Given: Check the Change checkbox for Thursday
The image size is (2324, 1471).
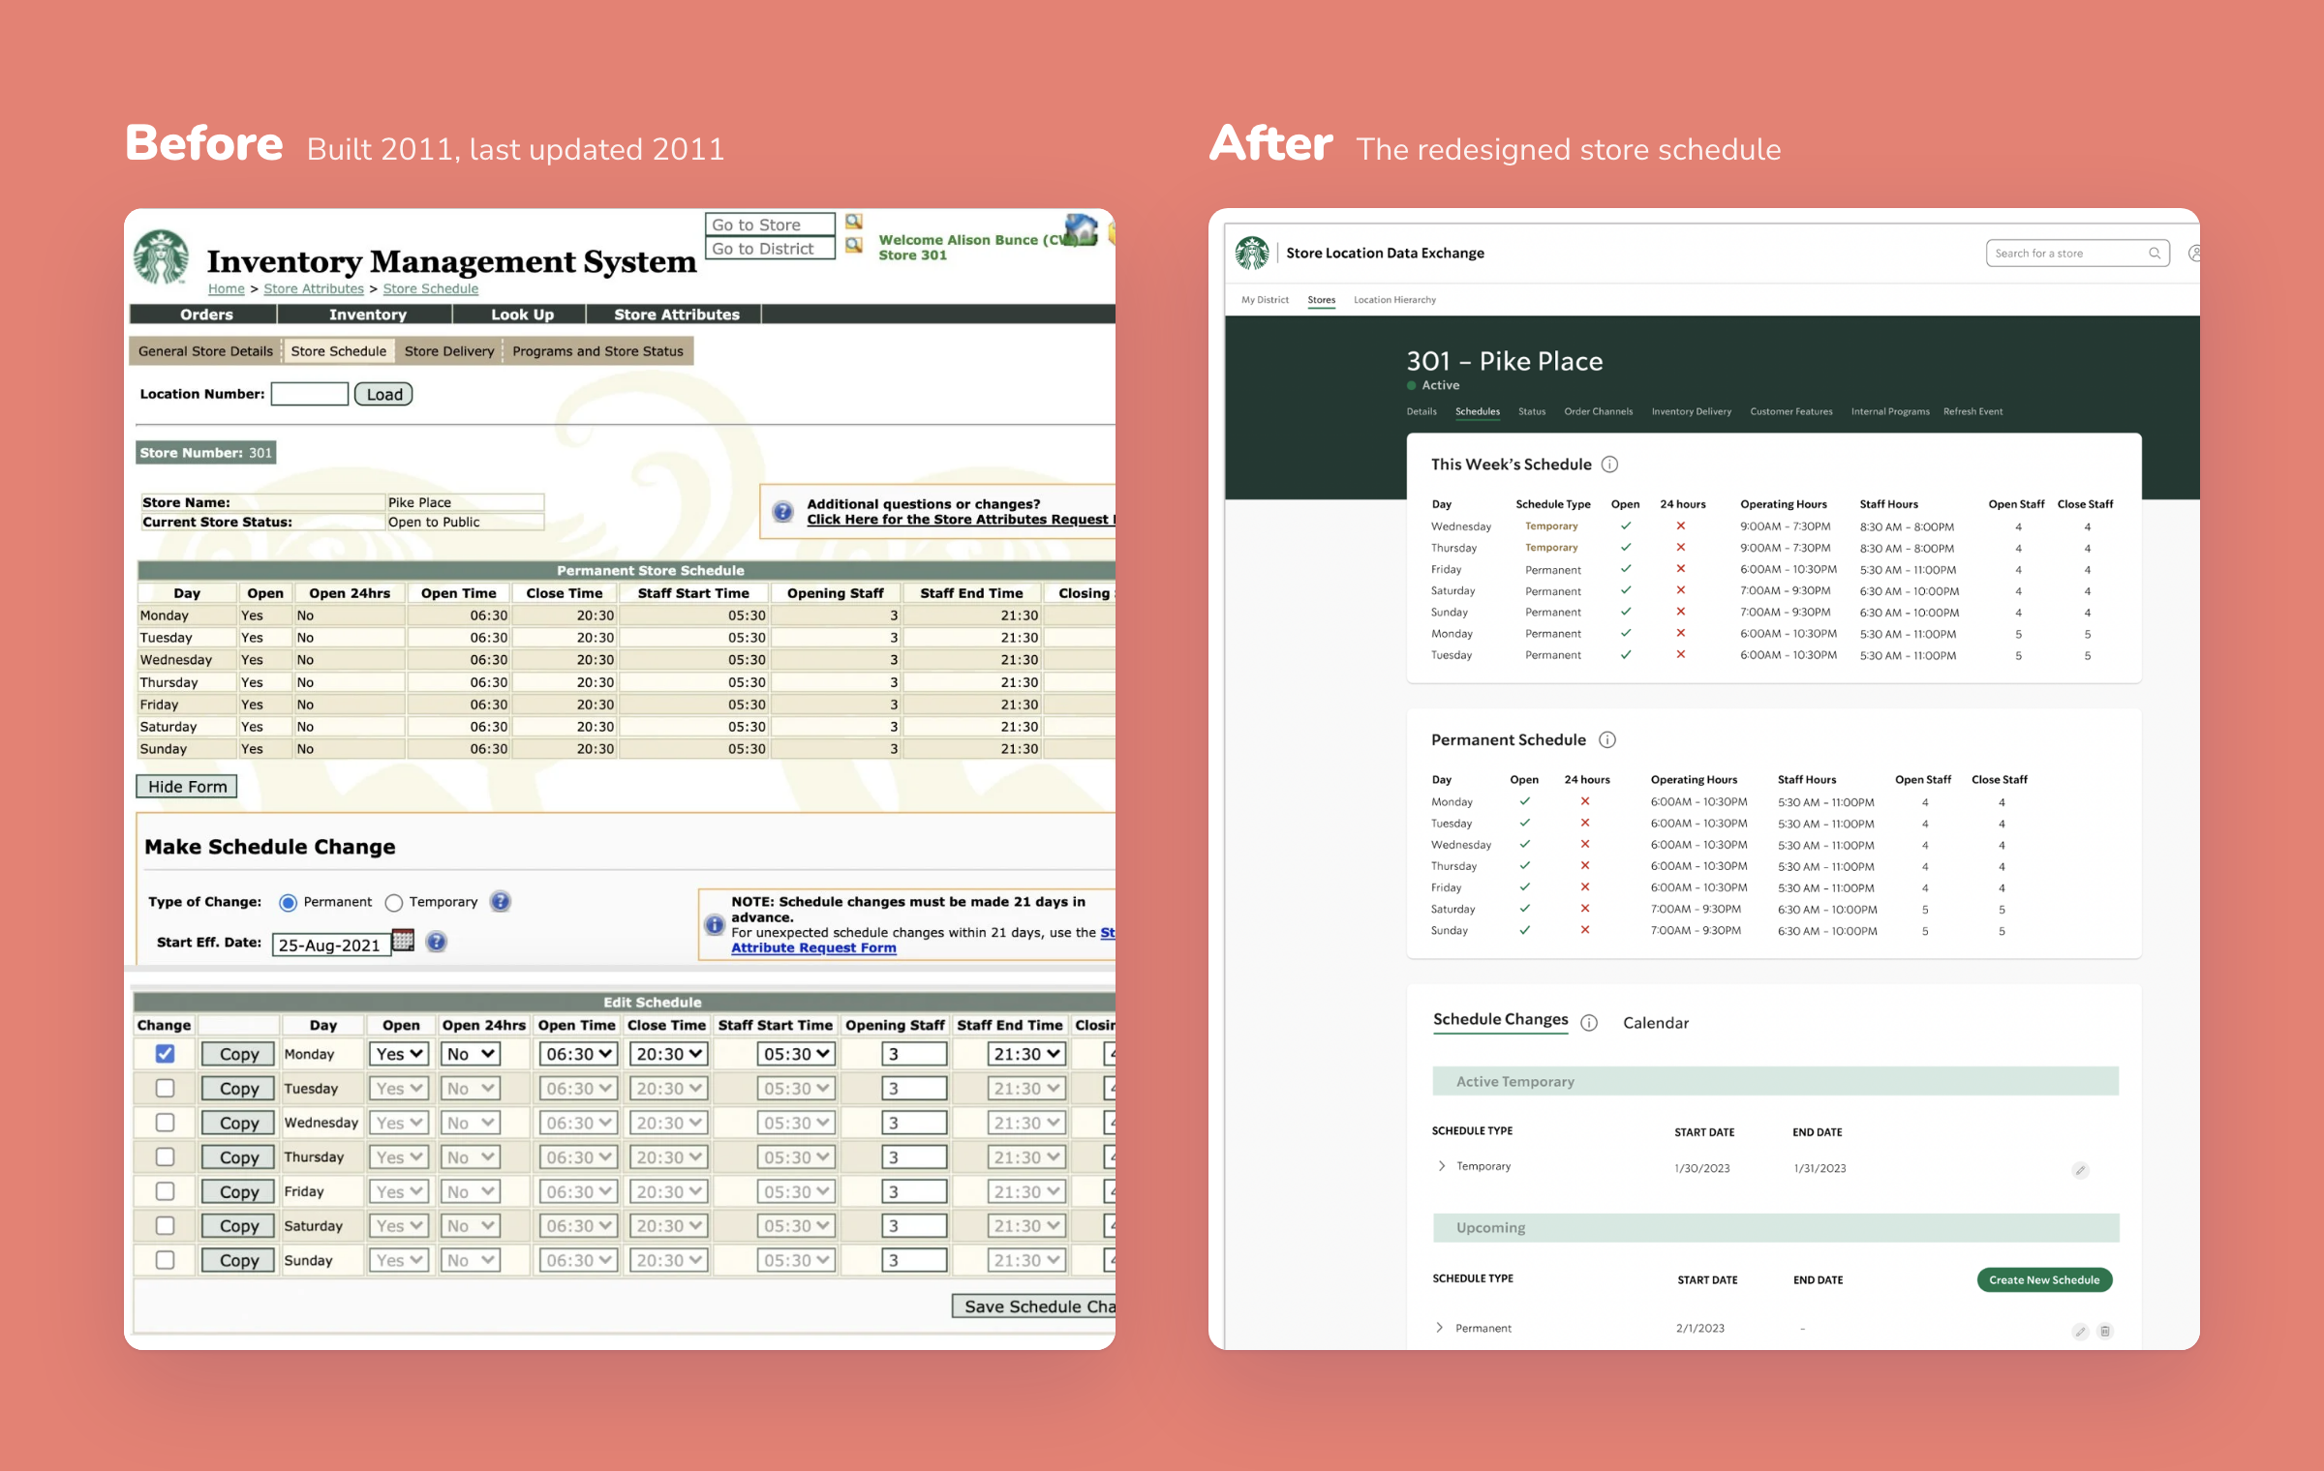Looking at the screenshot, I should 166,1157.
